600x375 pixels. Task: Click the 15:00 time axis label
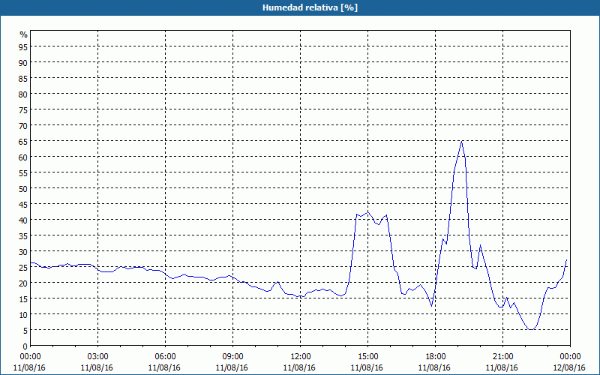coord(368,357)
